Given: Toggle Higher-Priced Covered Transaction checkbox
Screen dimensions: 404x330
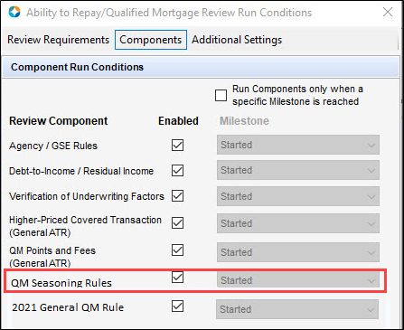Looking at the screenshot, I should pyautogui.click(x=177, y=223).
